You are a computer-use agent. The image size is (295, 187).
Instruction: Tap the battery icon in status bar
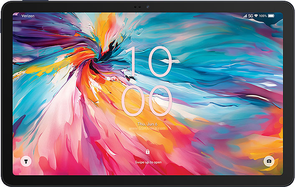point(271,16)
